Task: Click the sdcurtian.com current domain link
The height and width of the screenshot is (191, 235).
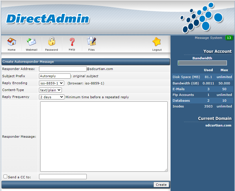Action: 218,125
